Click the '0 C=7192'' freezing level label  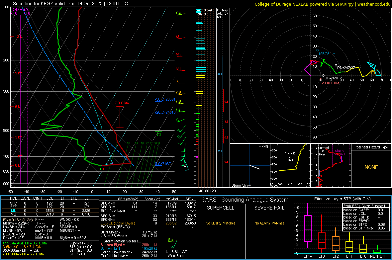click(163, 164)
